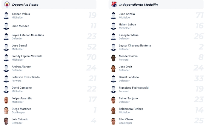Open Luis Caicedo's player photo
Image resolution: width=206 pixels, height=126 pixels.
click(6, 121)
